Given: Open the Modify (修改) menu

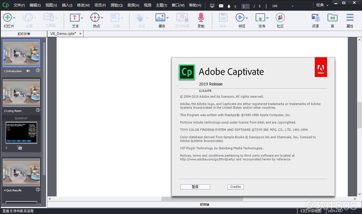Looking at the screenshot, I should [83, 5].
